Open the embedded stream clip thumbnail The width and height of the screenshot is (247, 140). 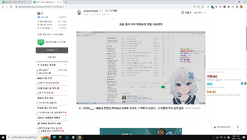[x=141, y=68]
